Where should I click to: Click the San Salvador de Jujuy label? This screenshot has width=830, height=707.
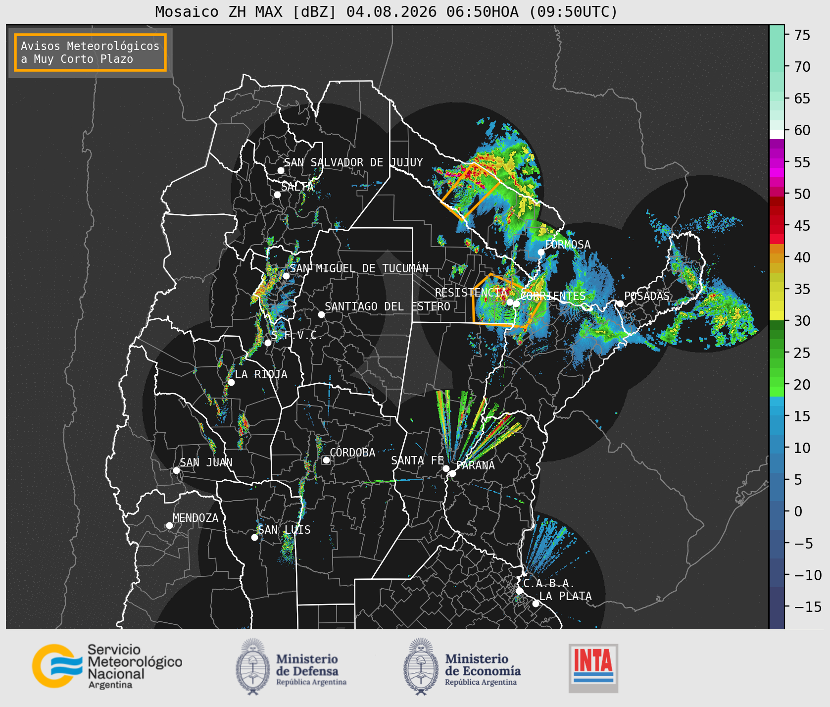[x=353, y=162]
